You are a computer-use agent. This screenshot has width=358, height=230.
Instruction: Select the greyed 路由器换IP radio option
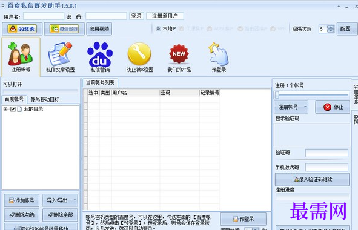pos(240,29)
